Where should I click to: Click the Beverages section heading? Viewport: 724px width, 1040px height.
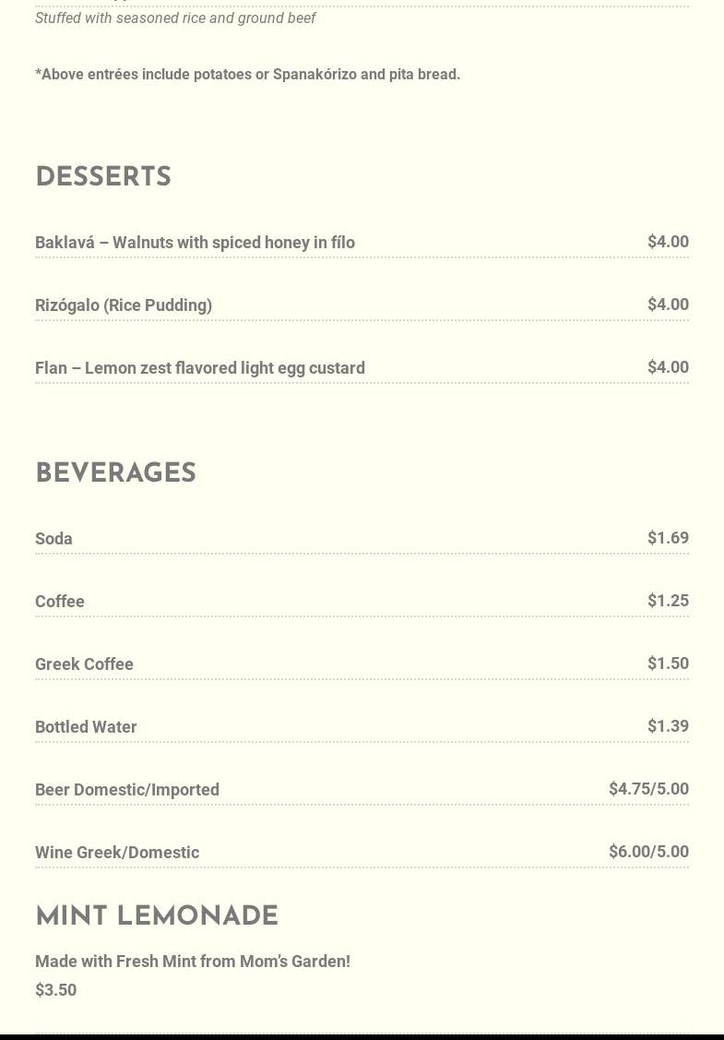click(x=115, y=473)
